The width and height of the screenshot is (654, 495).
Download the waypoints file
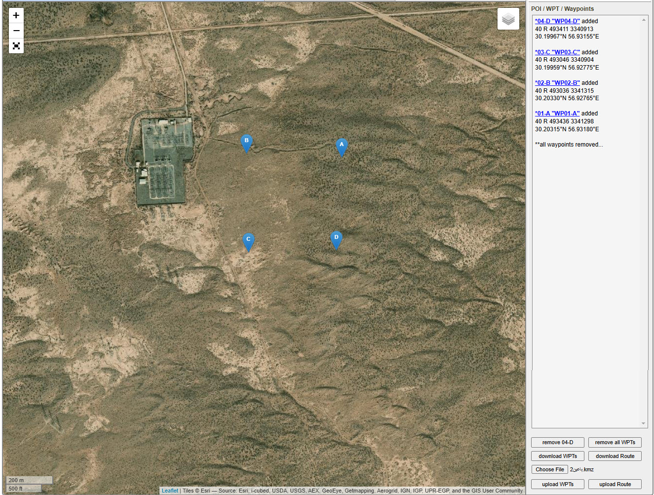557,456
